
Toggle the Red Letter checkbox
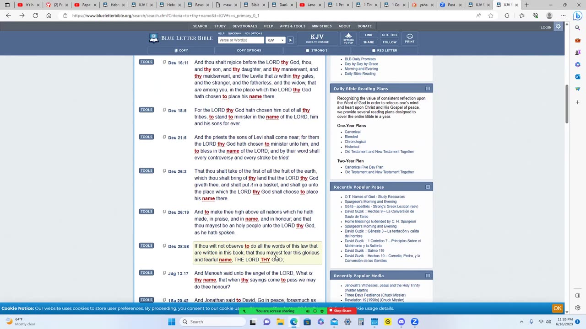(374, 50)
